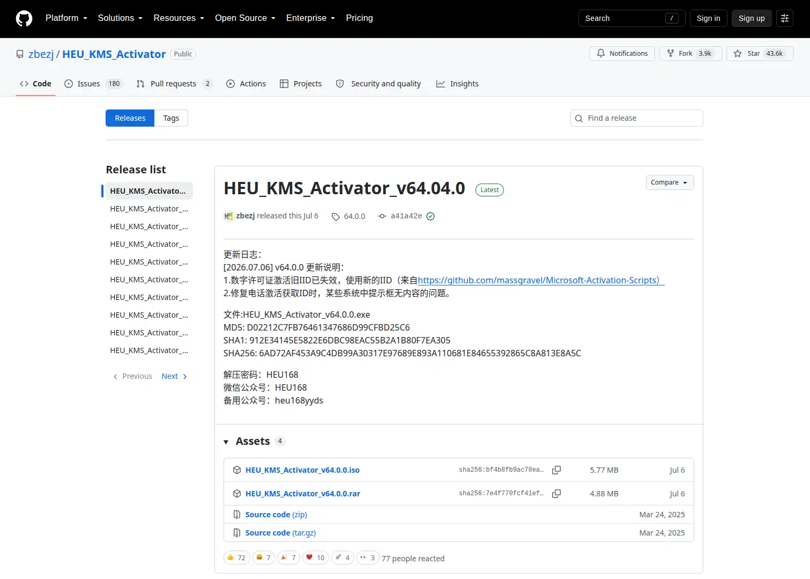Viewport: 810px width, 579px height.
Task: Click the verified commit checkmark icon
Action: [x=430, y=216]
